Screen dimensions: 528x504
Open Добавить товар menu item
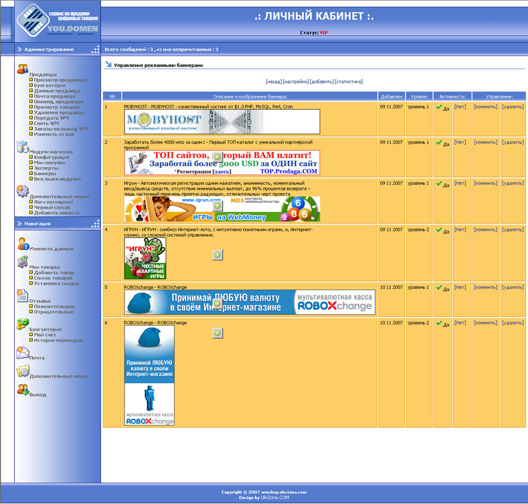coord(54,273)
